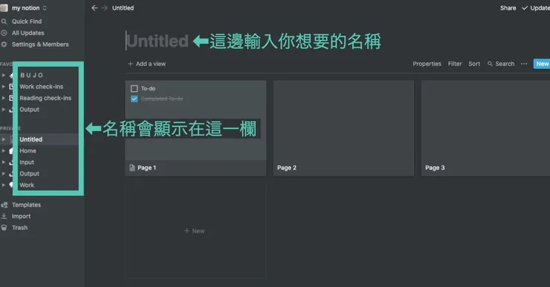Expand the Input page toggle

pyautogui.click(x=4, y=162)
